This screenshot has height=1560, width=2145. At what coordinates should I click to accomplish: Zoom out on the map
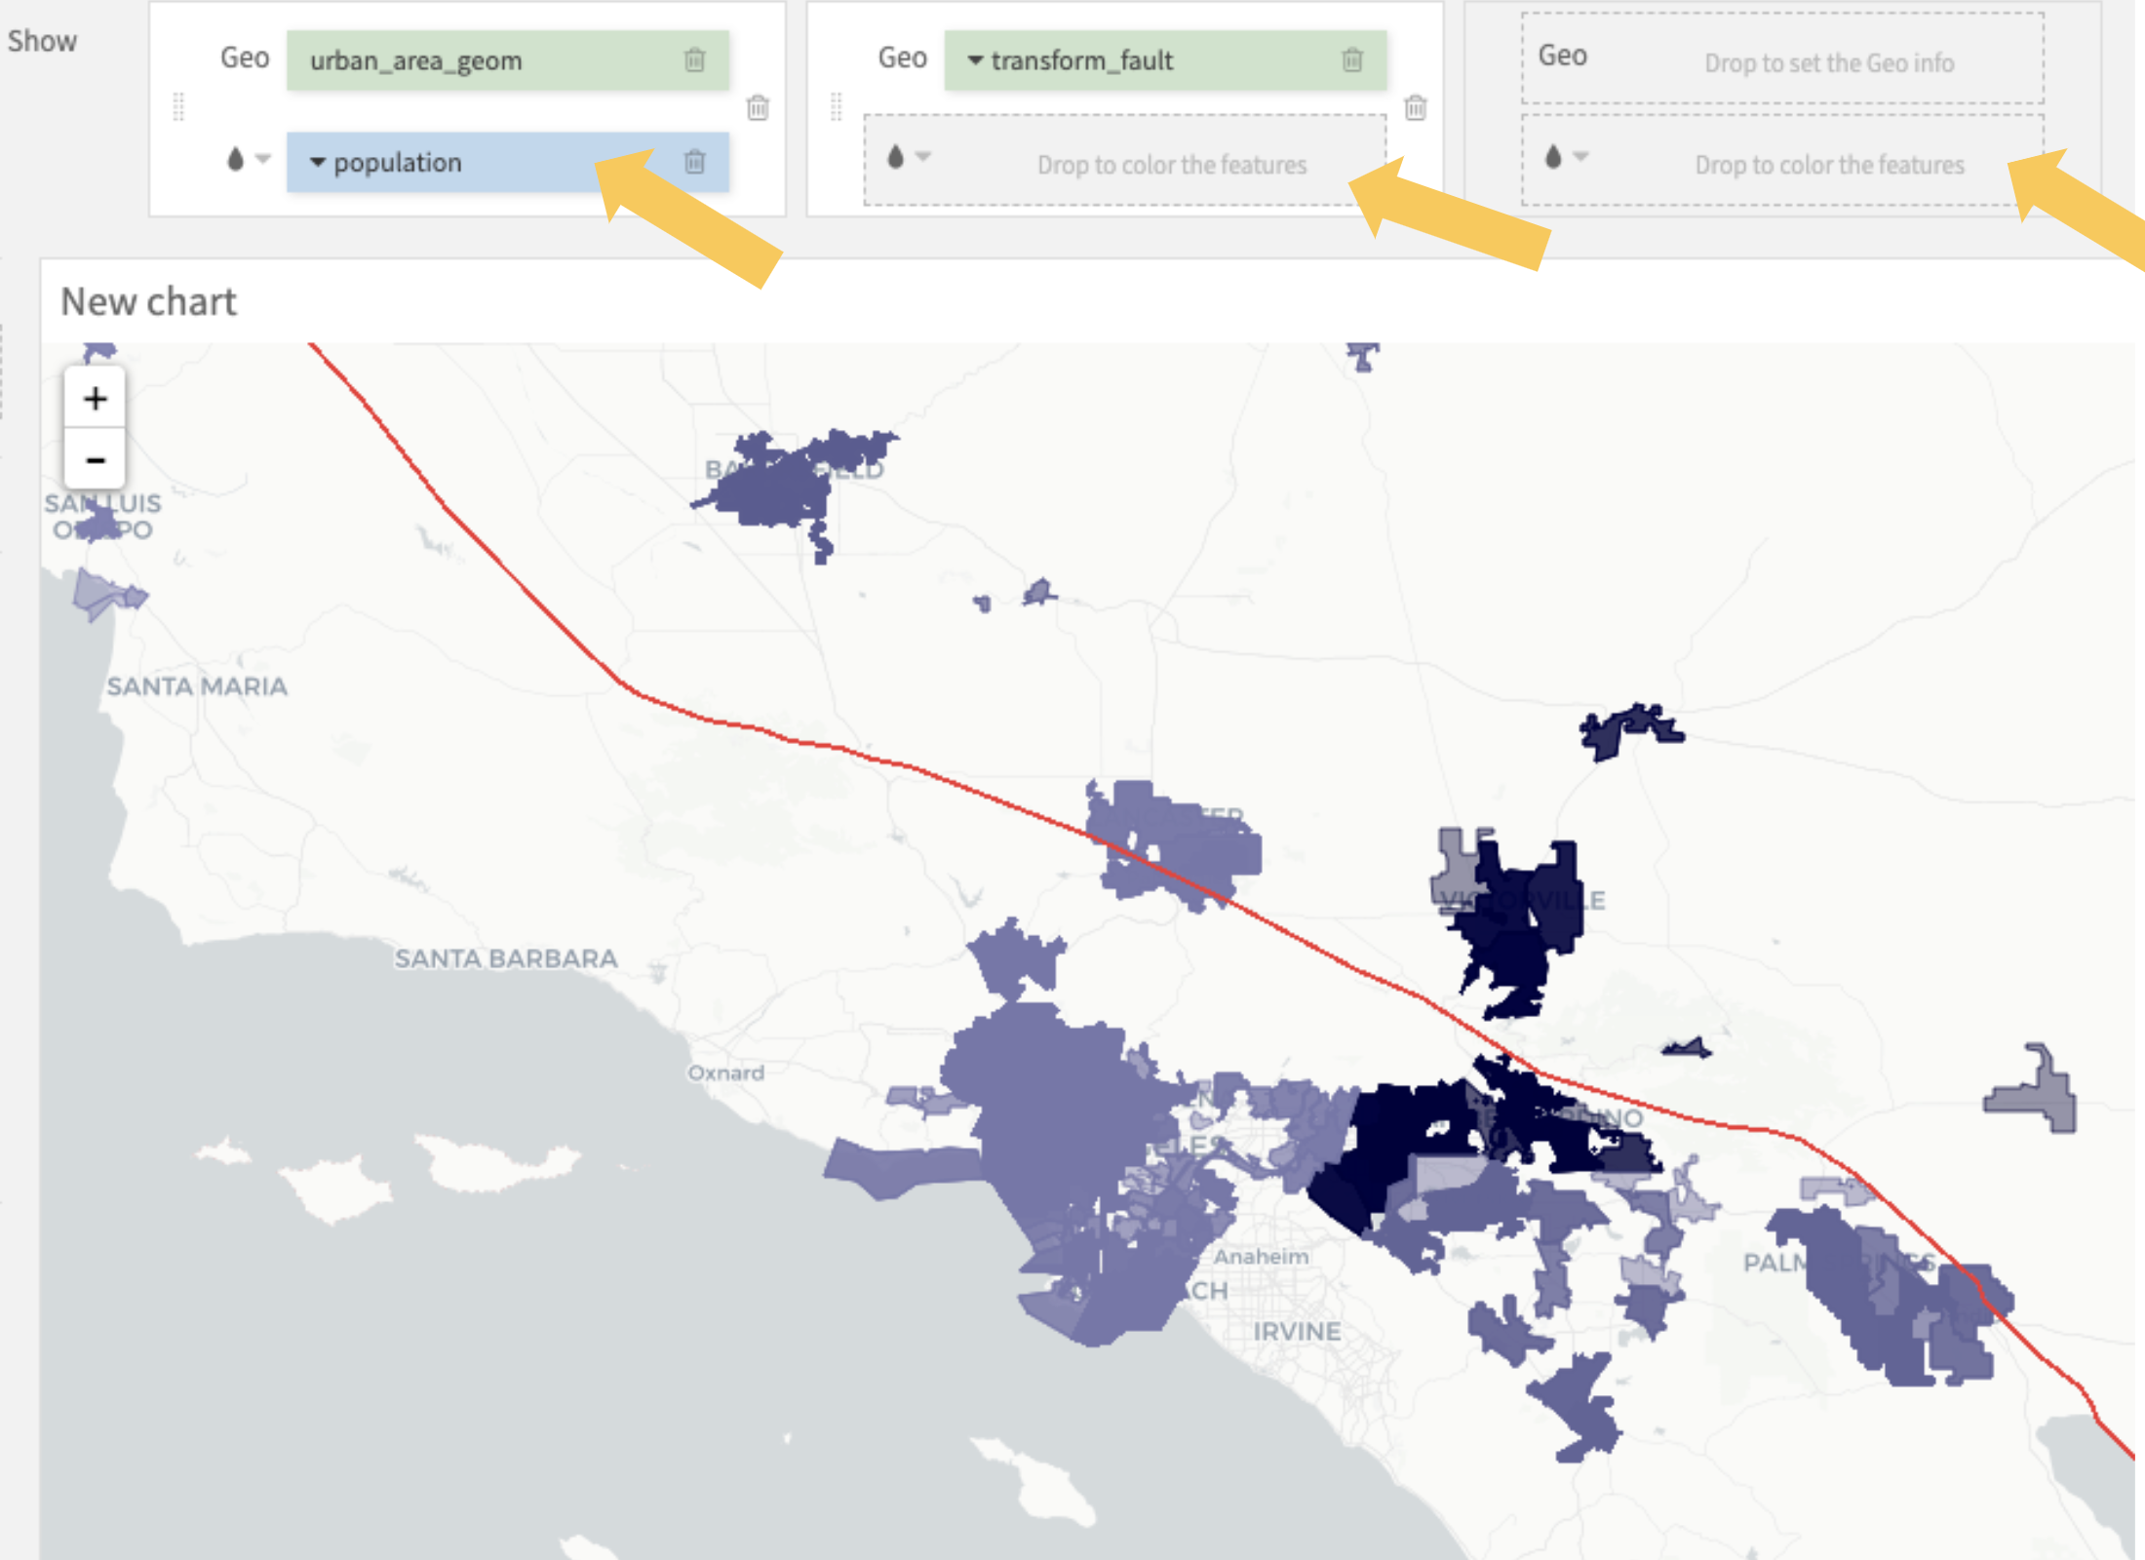pyautogui.click(x=95, y=458)
